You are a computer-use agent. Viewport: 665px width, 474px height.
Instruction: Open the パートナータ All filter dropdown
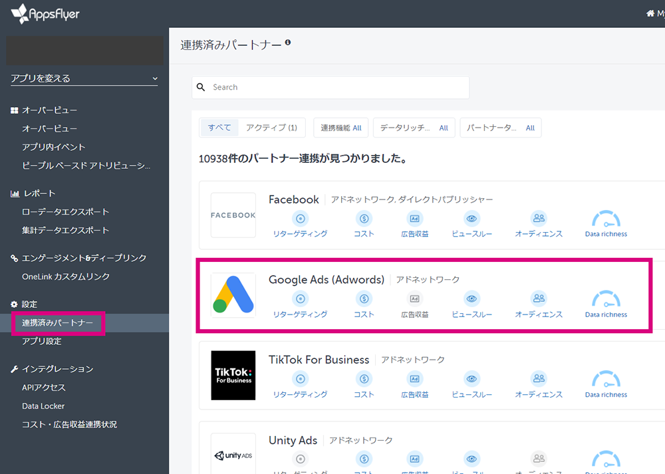(501, 128)
